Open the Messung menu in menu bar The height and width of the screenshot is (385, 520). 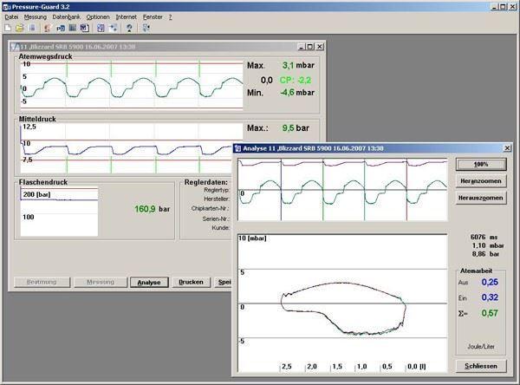(x=36, y=16)
